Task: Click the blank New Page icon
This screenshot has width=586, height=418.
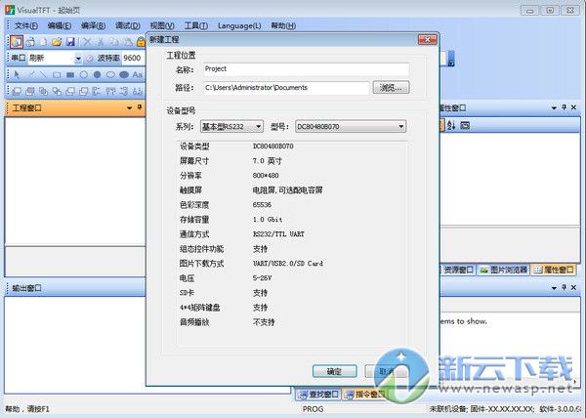Action: (x=43, y=42)
